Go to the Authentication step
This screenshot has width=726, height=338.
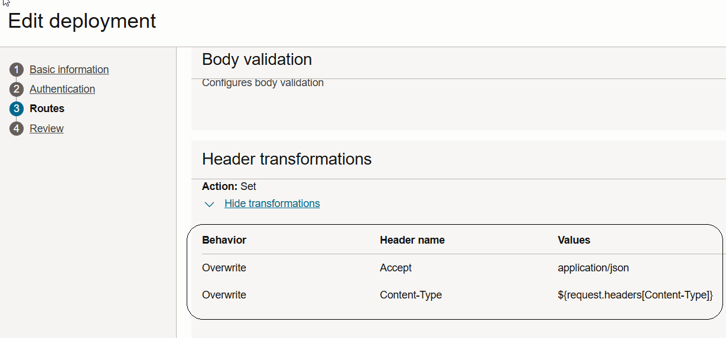coord(62,89)
